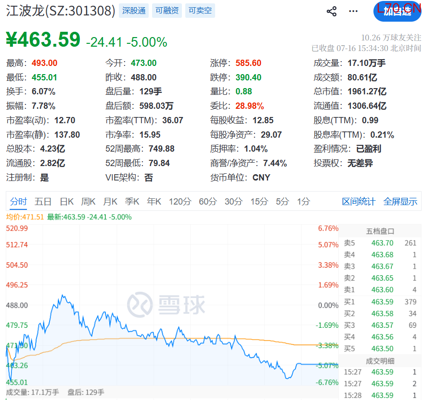
Task: Click the 10.26 万球友关注 follower count
Action: coord(391,38)
